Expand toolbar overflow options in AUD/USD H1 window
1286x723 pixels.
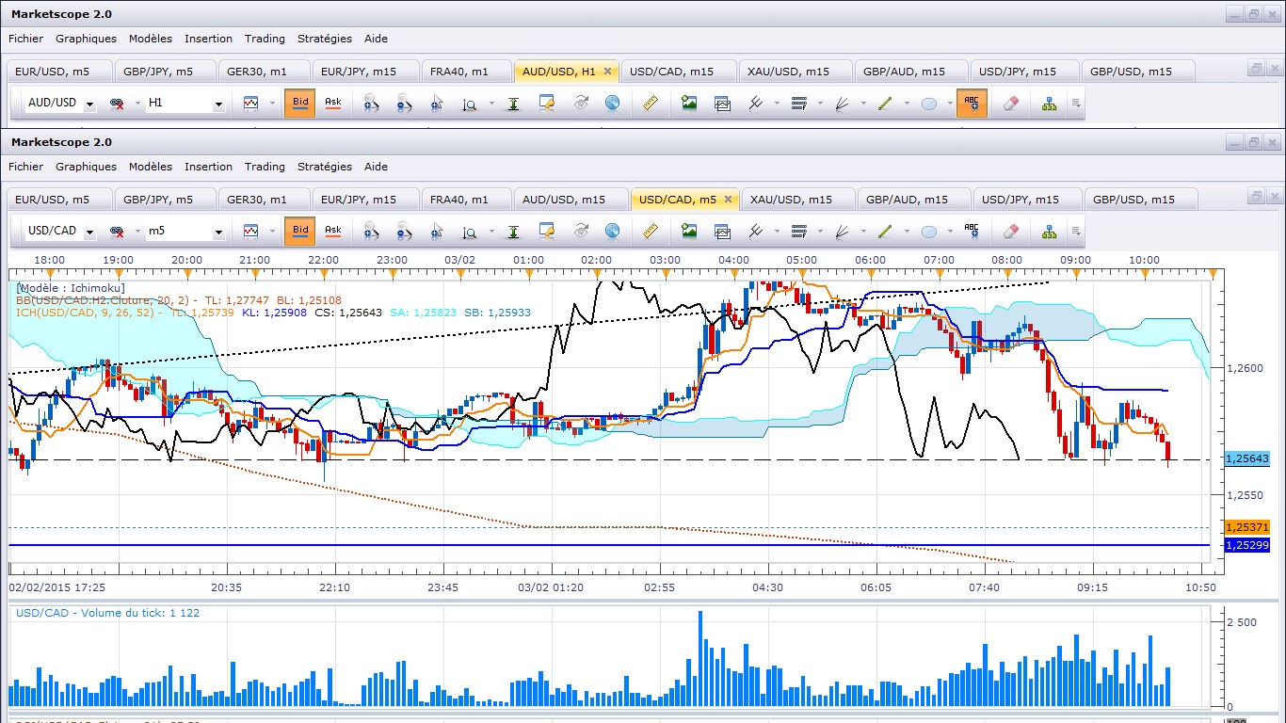point(1076,103)
